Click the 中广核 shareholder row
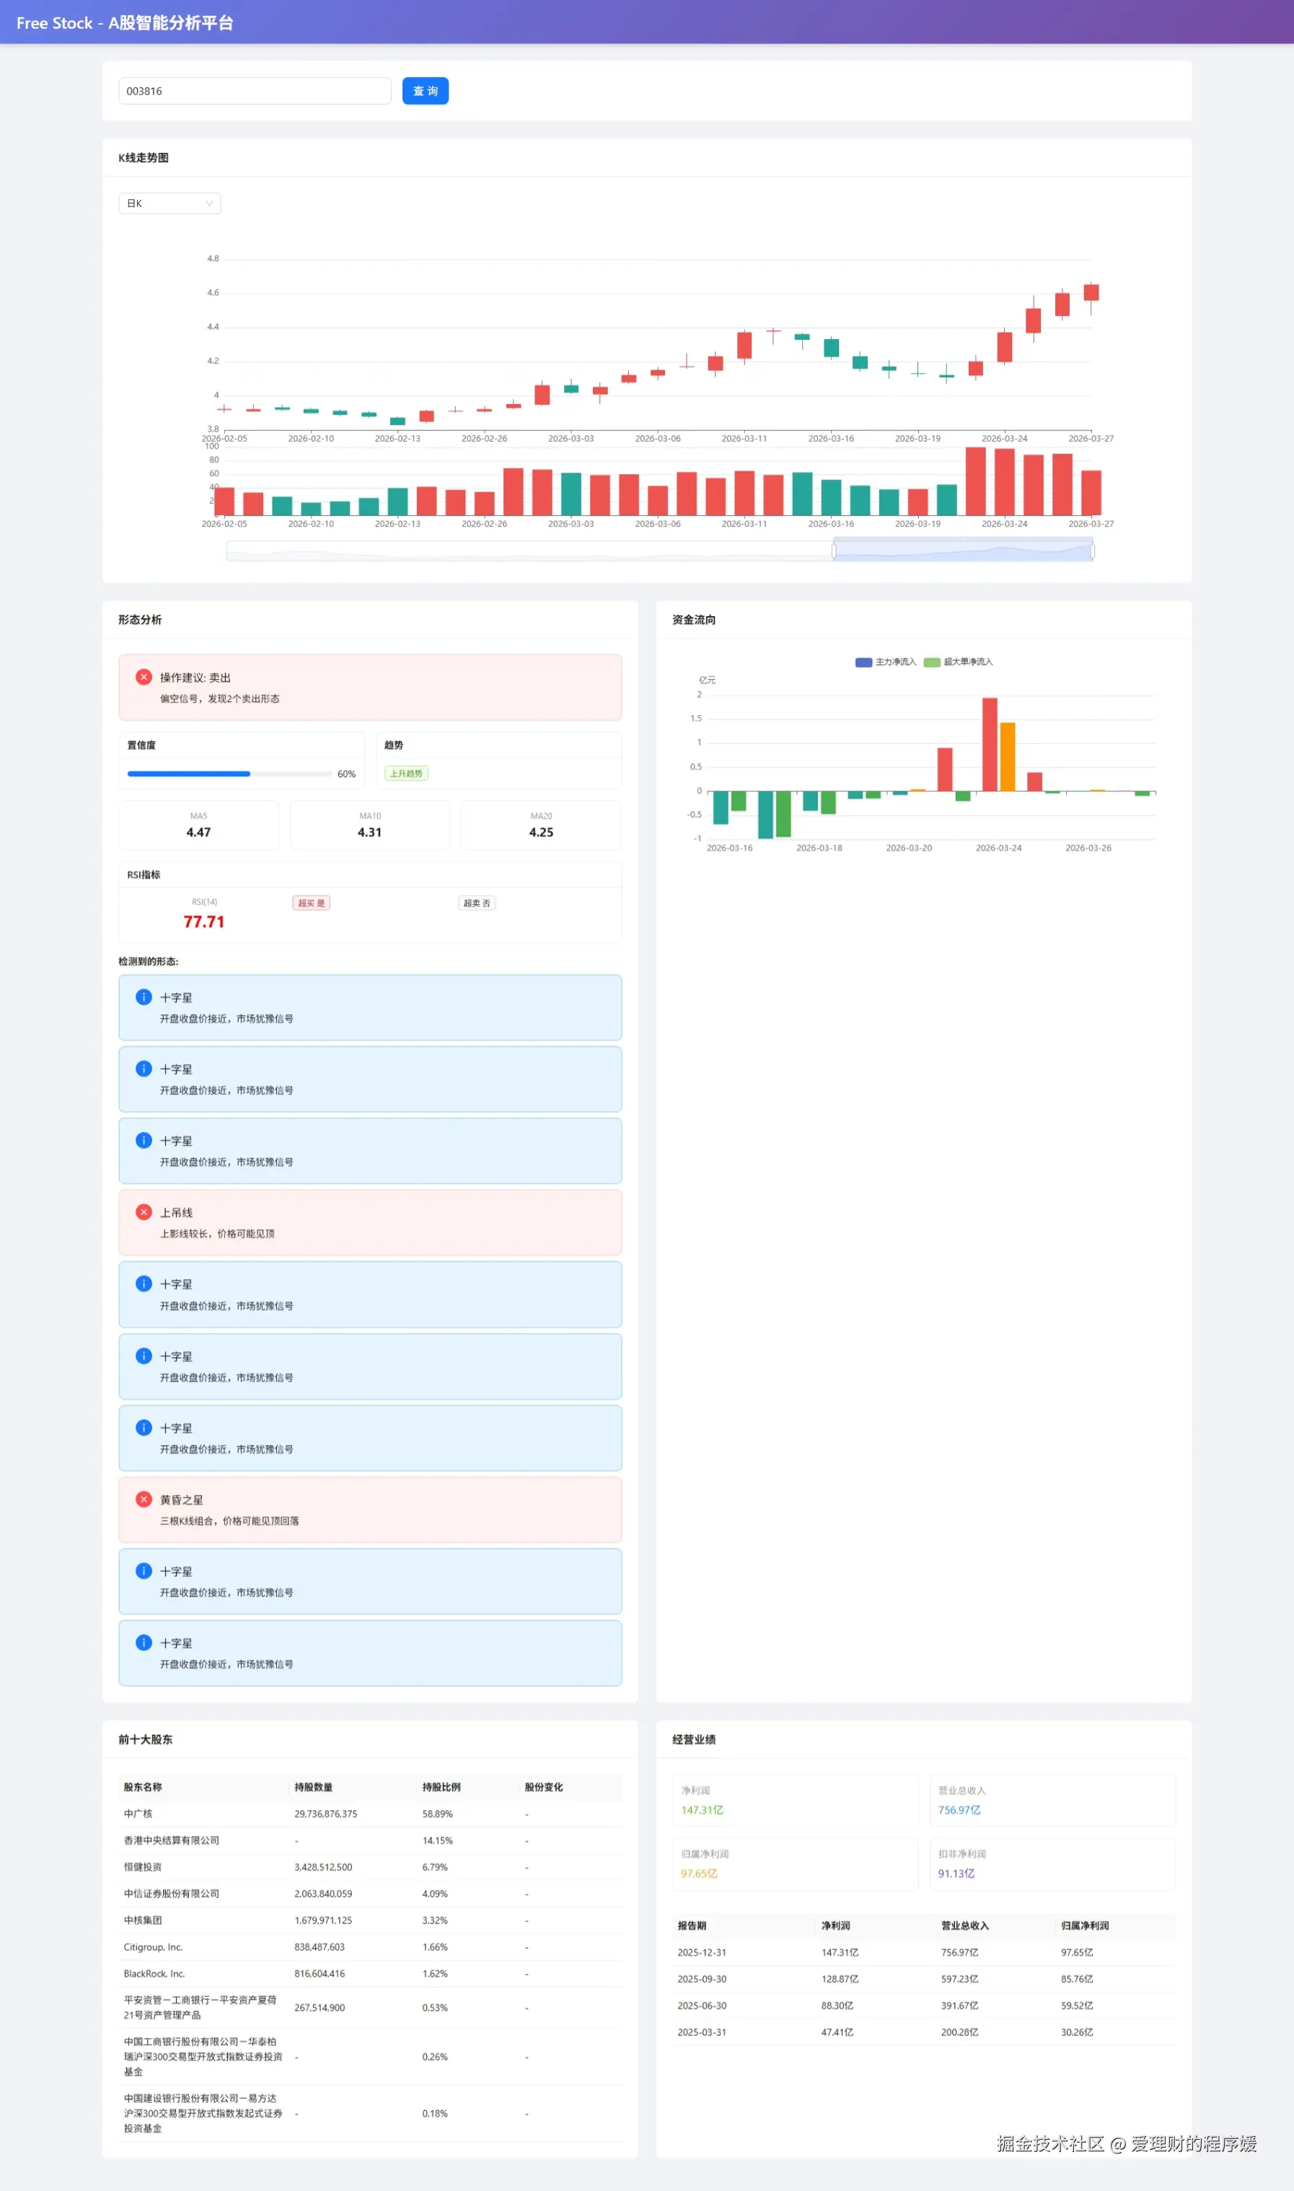The image size is (1294, 2191). (371, 1814)
